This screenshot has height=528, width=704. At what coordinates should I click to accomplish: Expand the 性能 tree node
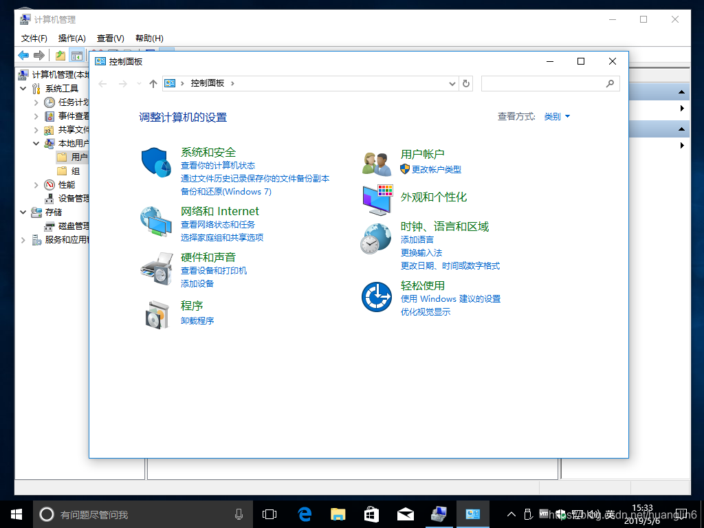pos(36,185)
